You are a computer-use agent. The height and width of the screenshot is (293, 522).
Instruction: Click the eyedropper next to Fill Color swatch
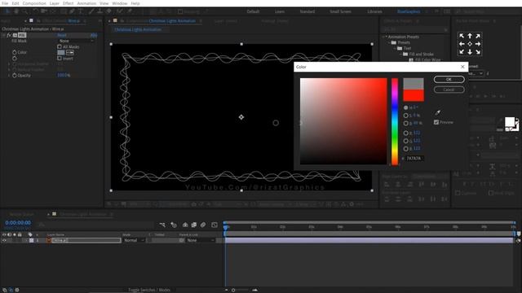(x=70, y=52)
